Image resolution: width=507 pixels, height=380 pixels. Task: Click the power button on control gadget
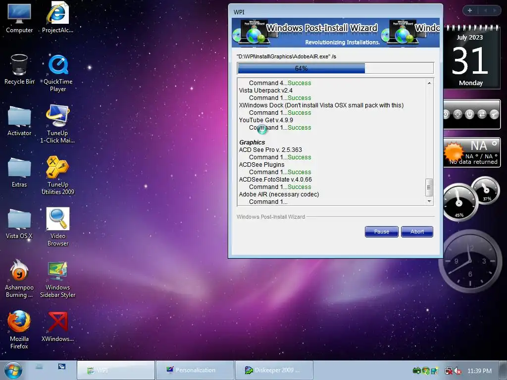pyautogui.click(x=469, y=114)
